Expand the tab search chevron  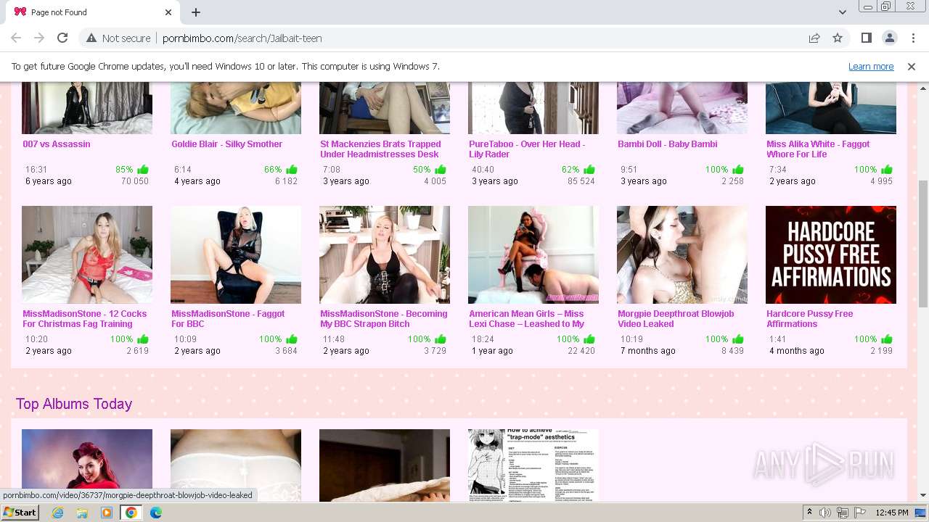click(842, 12)
